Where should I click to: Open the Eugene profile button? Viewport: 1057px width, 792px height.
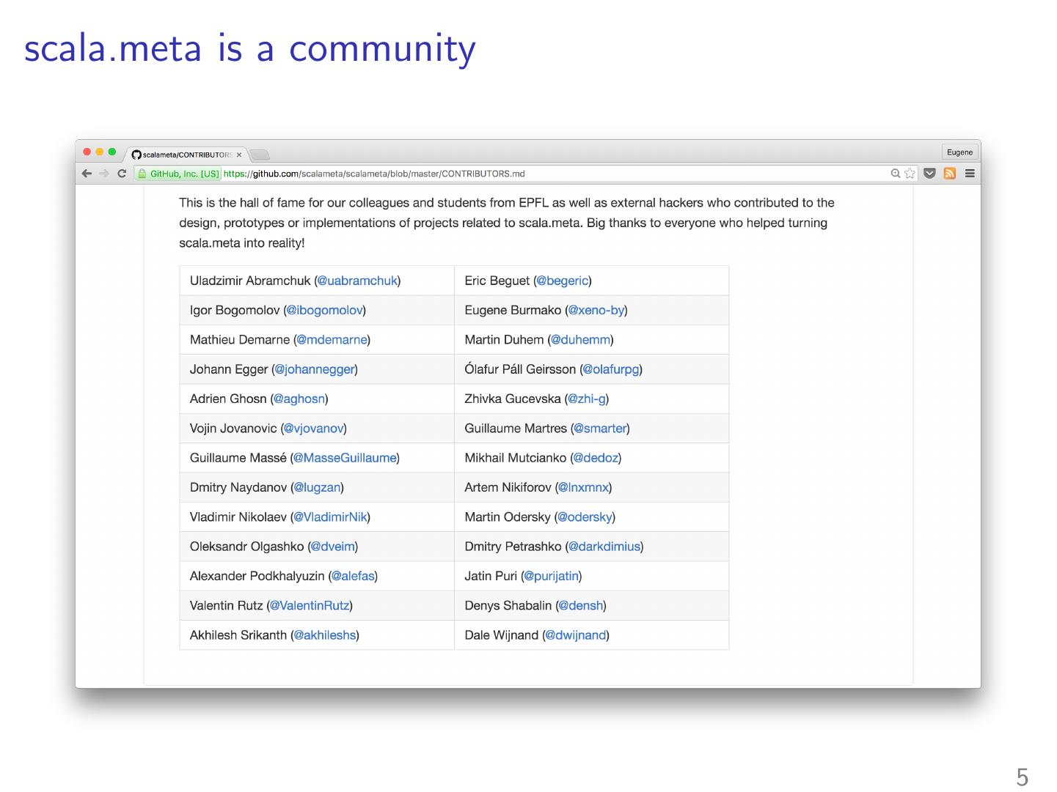pyautogui.click(x=959, y=152)
